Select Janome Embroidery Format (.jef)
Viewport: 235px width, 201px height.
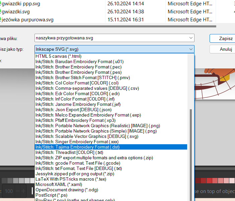coord(111,105)
